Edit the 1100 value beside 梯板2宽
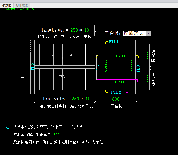 point(146,79)
